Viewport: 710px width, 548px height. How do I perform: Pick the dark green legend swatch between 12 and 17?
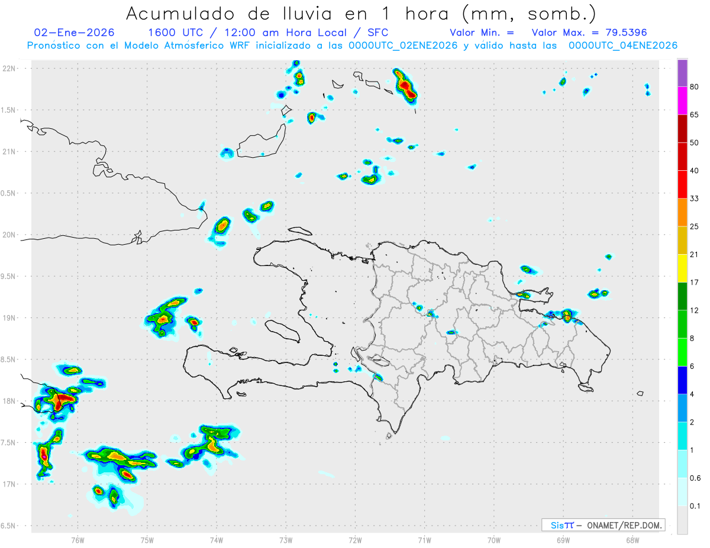682,296
